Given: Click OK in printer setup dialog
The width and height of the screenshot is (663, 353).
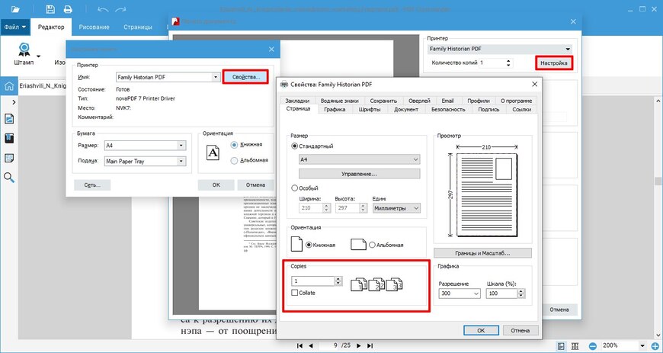Looking at the screenshot, I should (x=216, y=185).
